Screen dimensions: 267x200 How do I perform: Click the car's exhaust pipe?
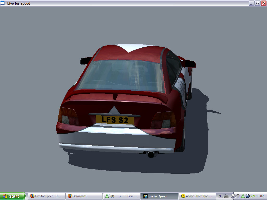pyautogui.click(x=151, y=154)
